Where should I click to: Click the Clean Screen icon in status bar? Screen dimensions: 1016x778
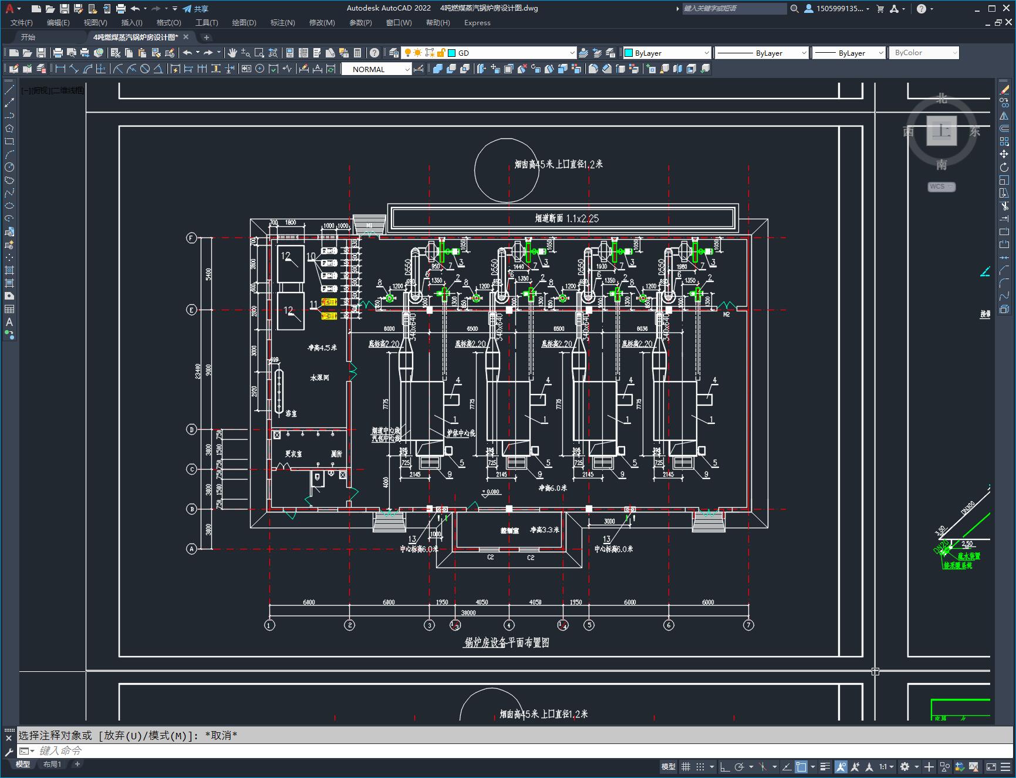[991, 766]
